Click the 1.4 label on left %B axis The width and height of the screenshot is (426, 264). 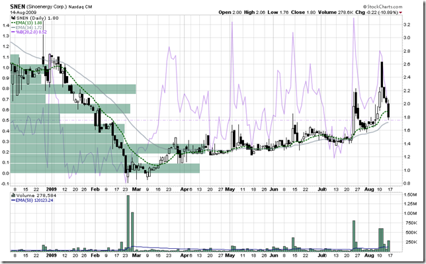point(6,25)
